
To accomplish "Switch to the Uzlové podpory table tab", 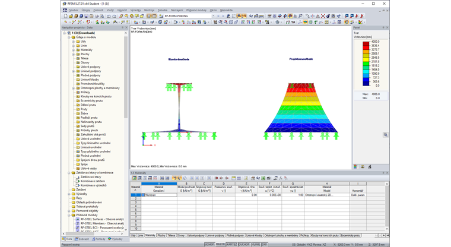I will (196, 236).
